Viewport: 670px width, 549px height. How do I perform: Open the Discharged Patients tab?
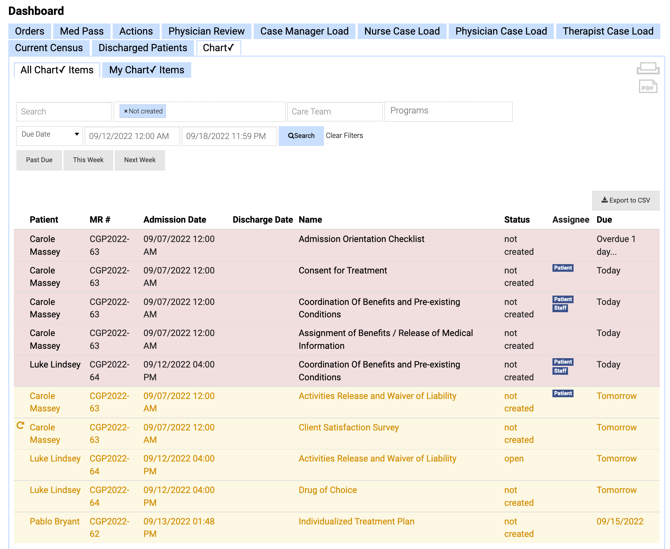pyautogui.click(x=143, y=48)
